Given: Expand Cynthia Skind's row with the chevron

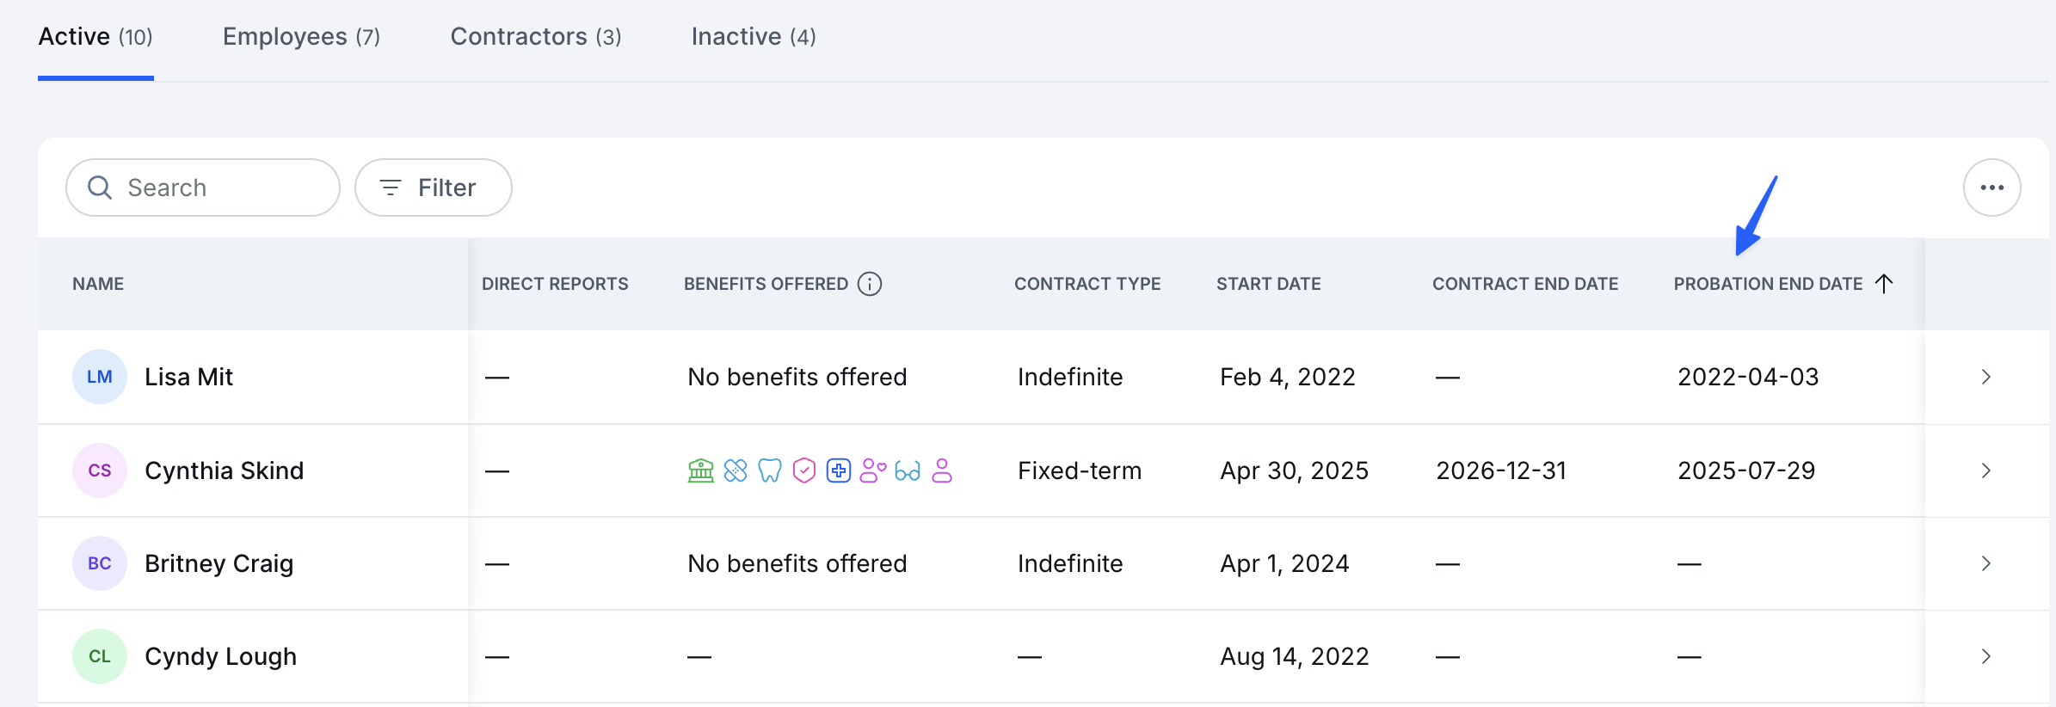Looking at the screenshot, I should [1986, 470].
